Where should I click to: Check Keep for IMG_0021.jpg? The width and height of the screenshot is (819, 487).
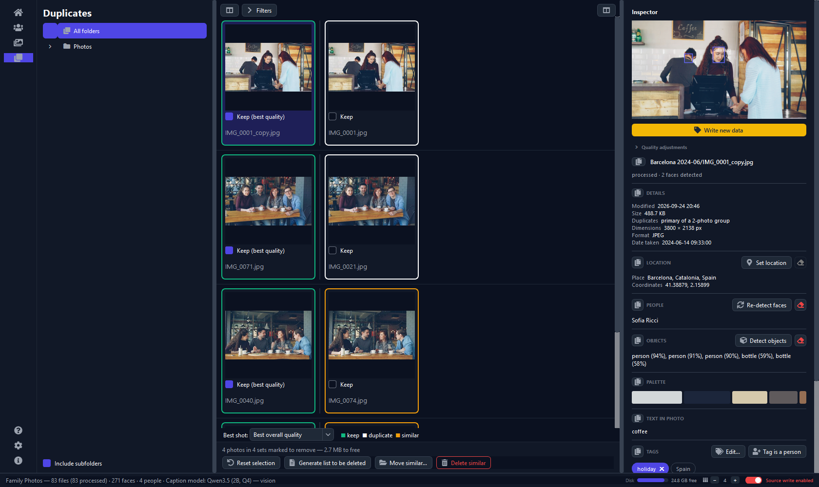[x=332, y=250]
